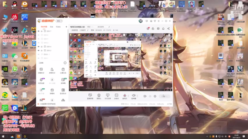Open the layout icon above the preview
248x139 pixels.
[x=158, y=28]
